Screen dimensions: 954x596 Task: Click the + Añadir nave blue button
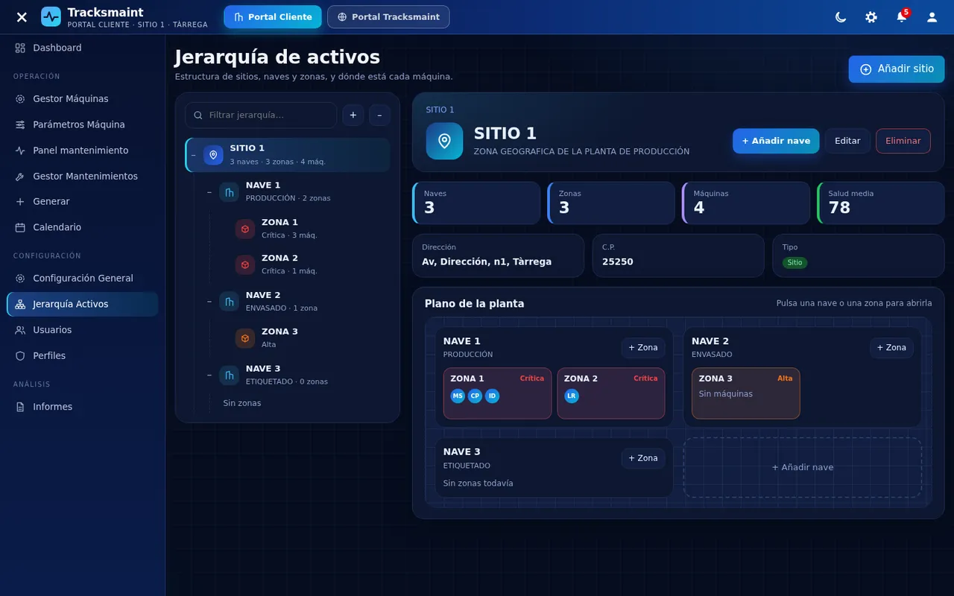click(x=776, y=141)
